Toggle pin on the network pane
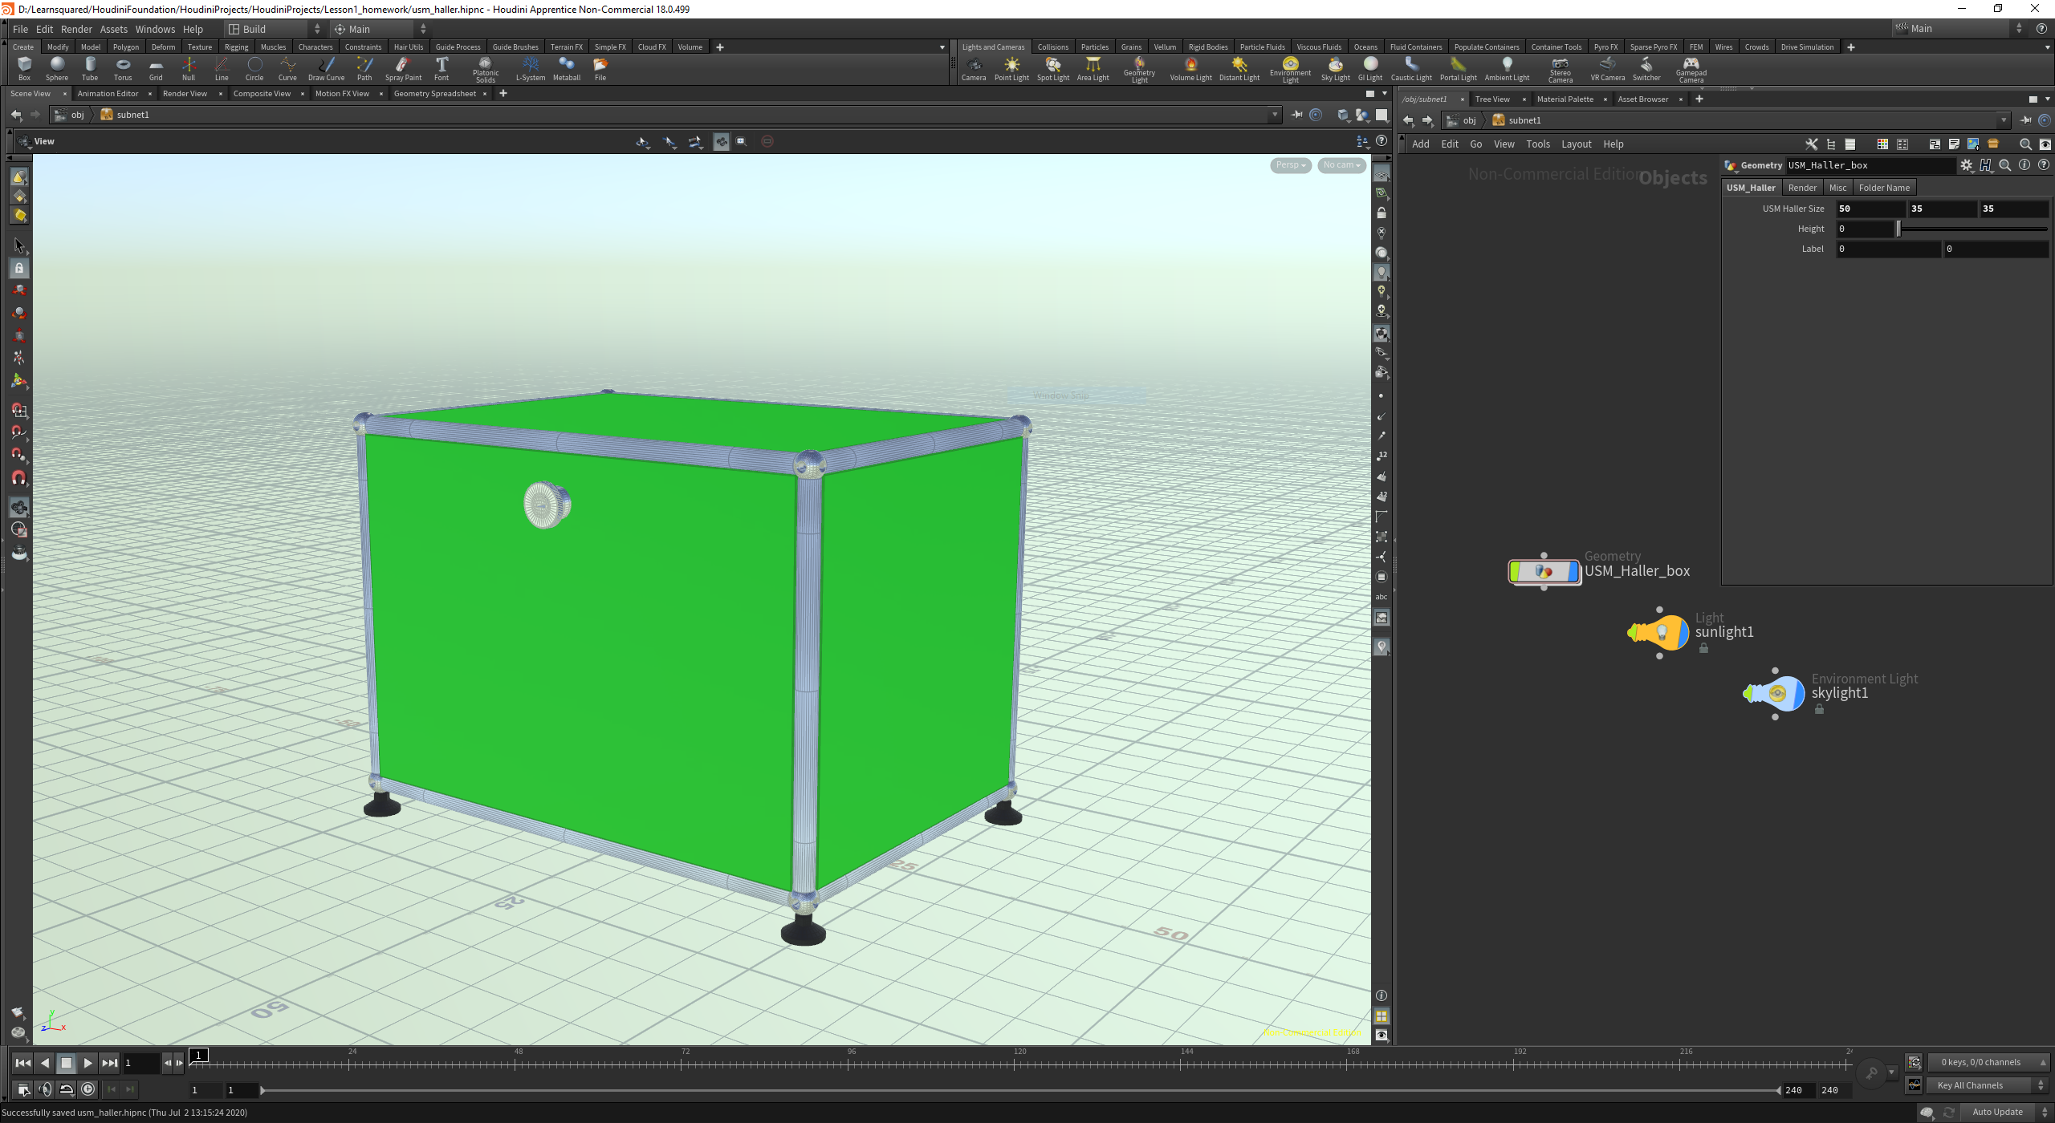Viewport: 2055px width, 1123px height. click(x=2026, y=120)
